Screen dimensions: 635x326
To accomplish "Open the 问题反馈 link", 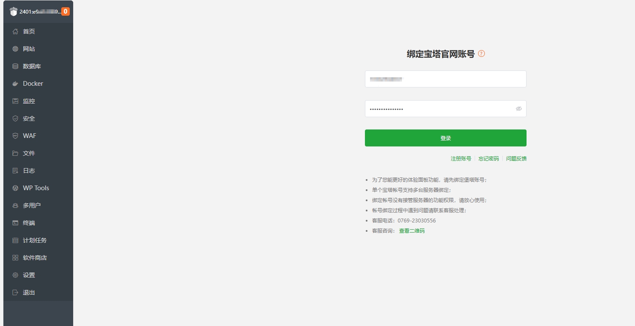I will (x=516, y=158).
